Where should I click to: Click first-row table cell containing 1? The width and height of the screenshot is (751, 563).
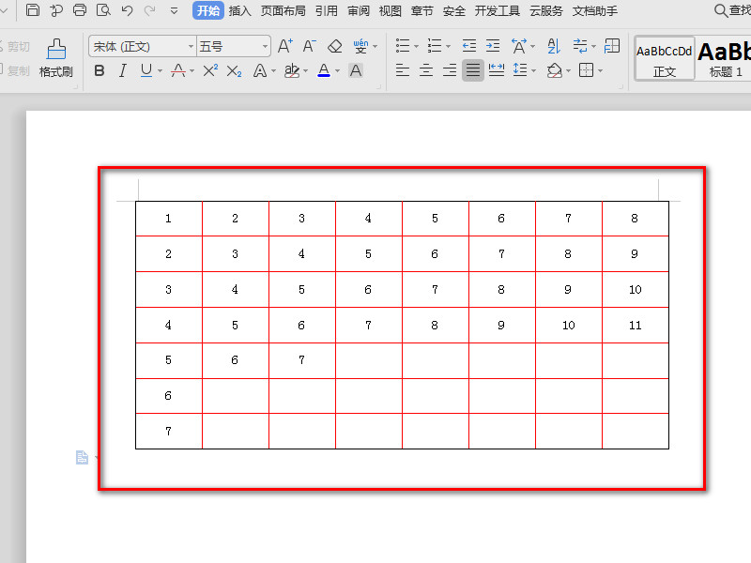[x=168, y=219]
